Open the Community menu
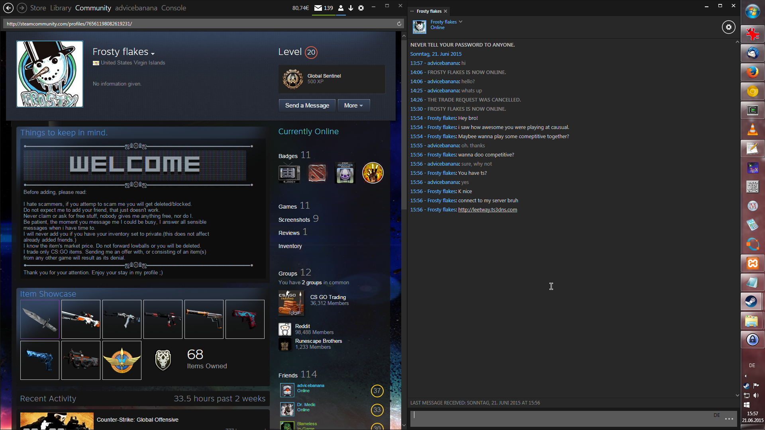 coord(93,8)
